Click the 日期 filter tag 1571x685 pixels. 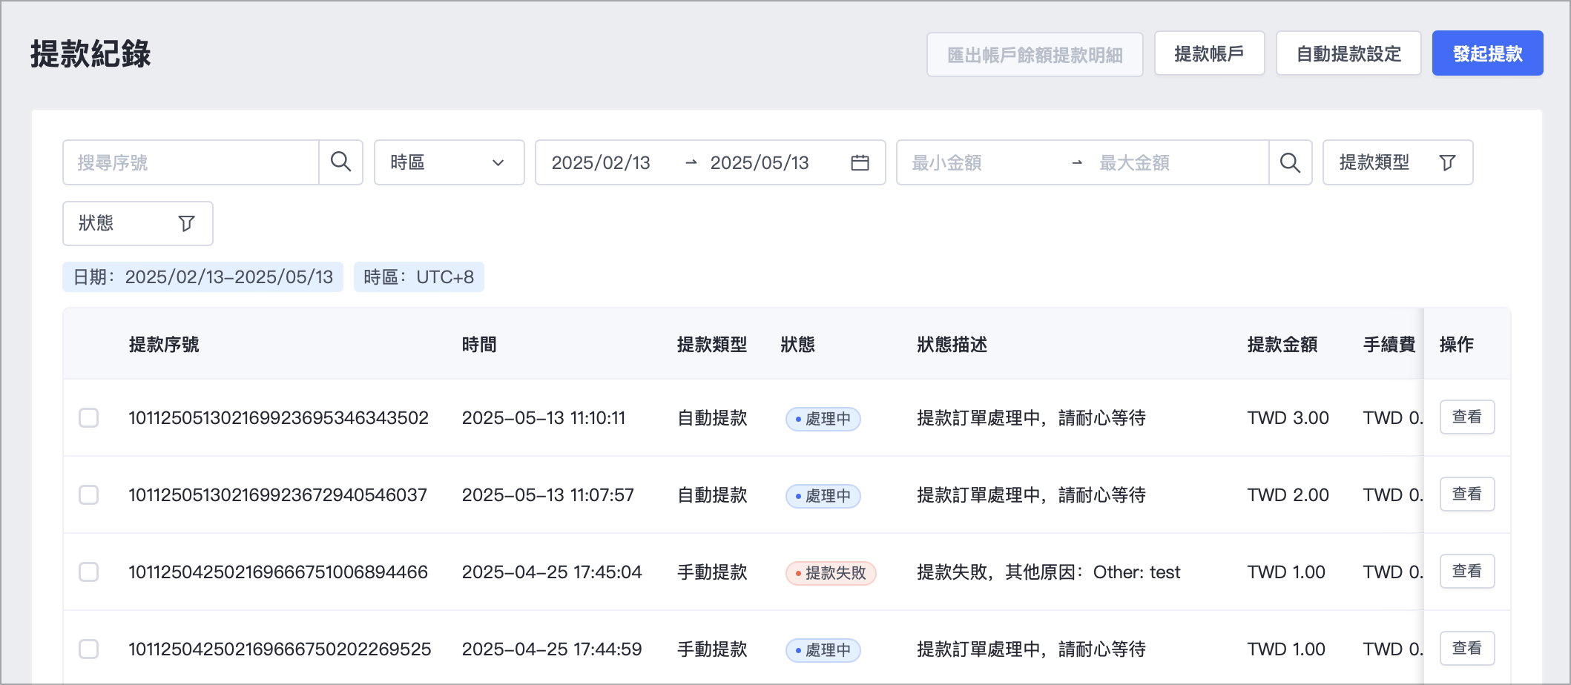[x=202, y=277]
